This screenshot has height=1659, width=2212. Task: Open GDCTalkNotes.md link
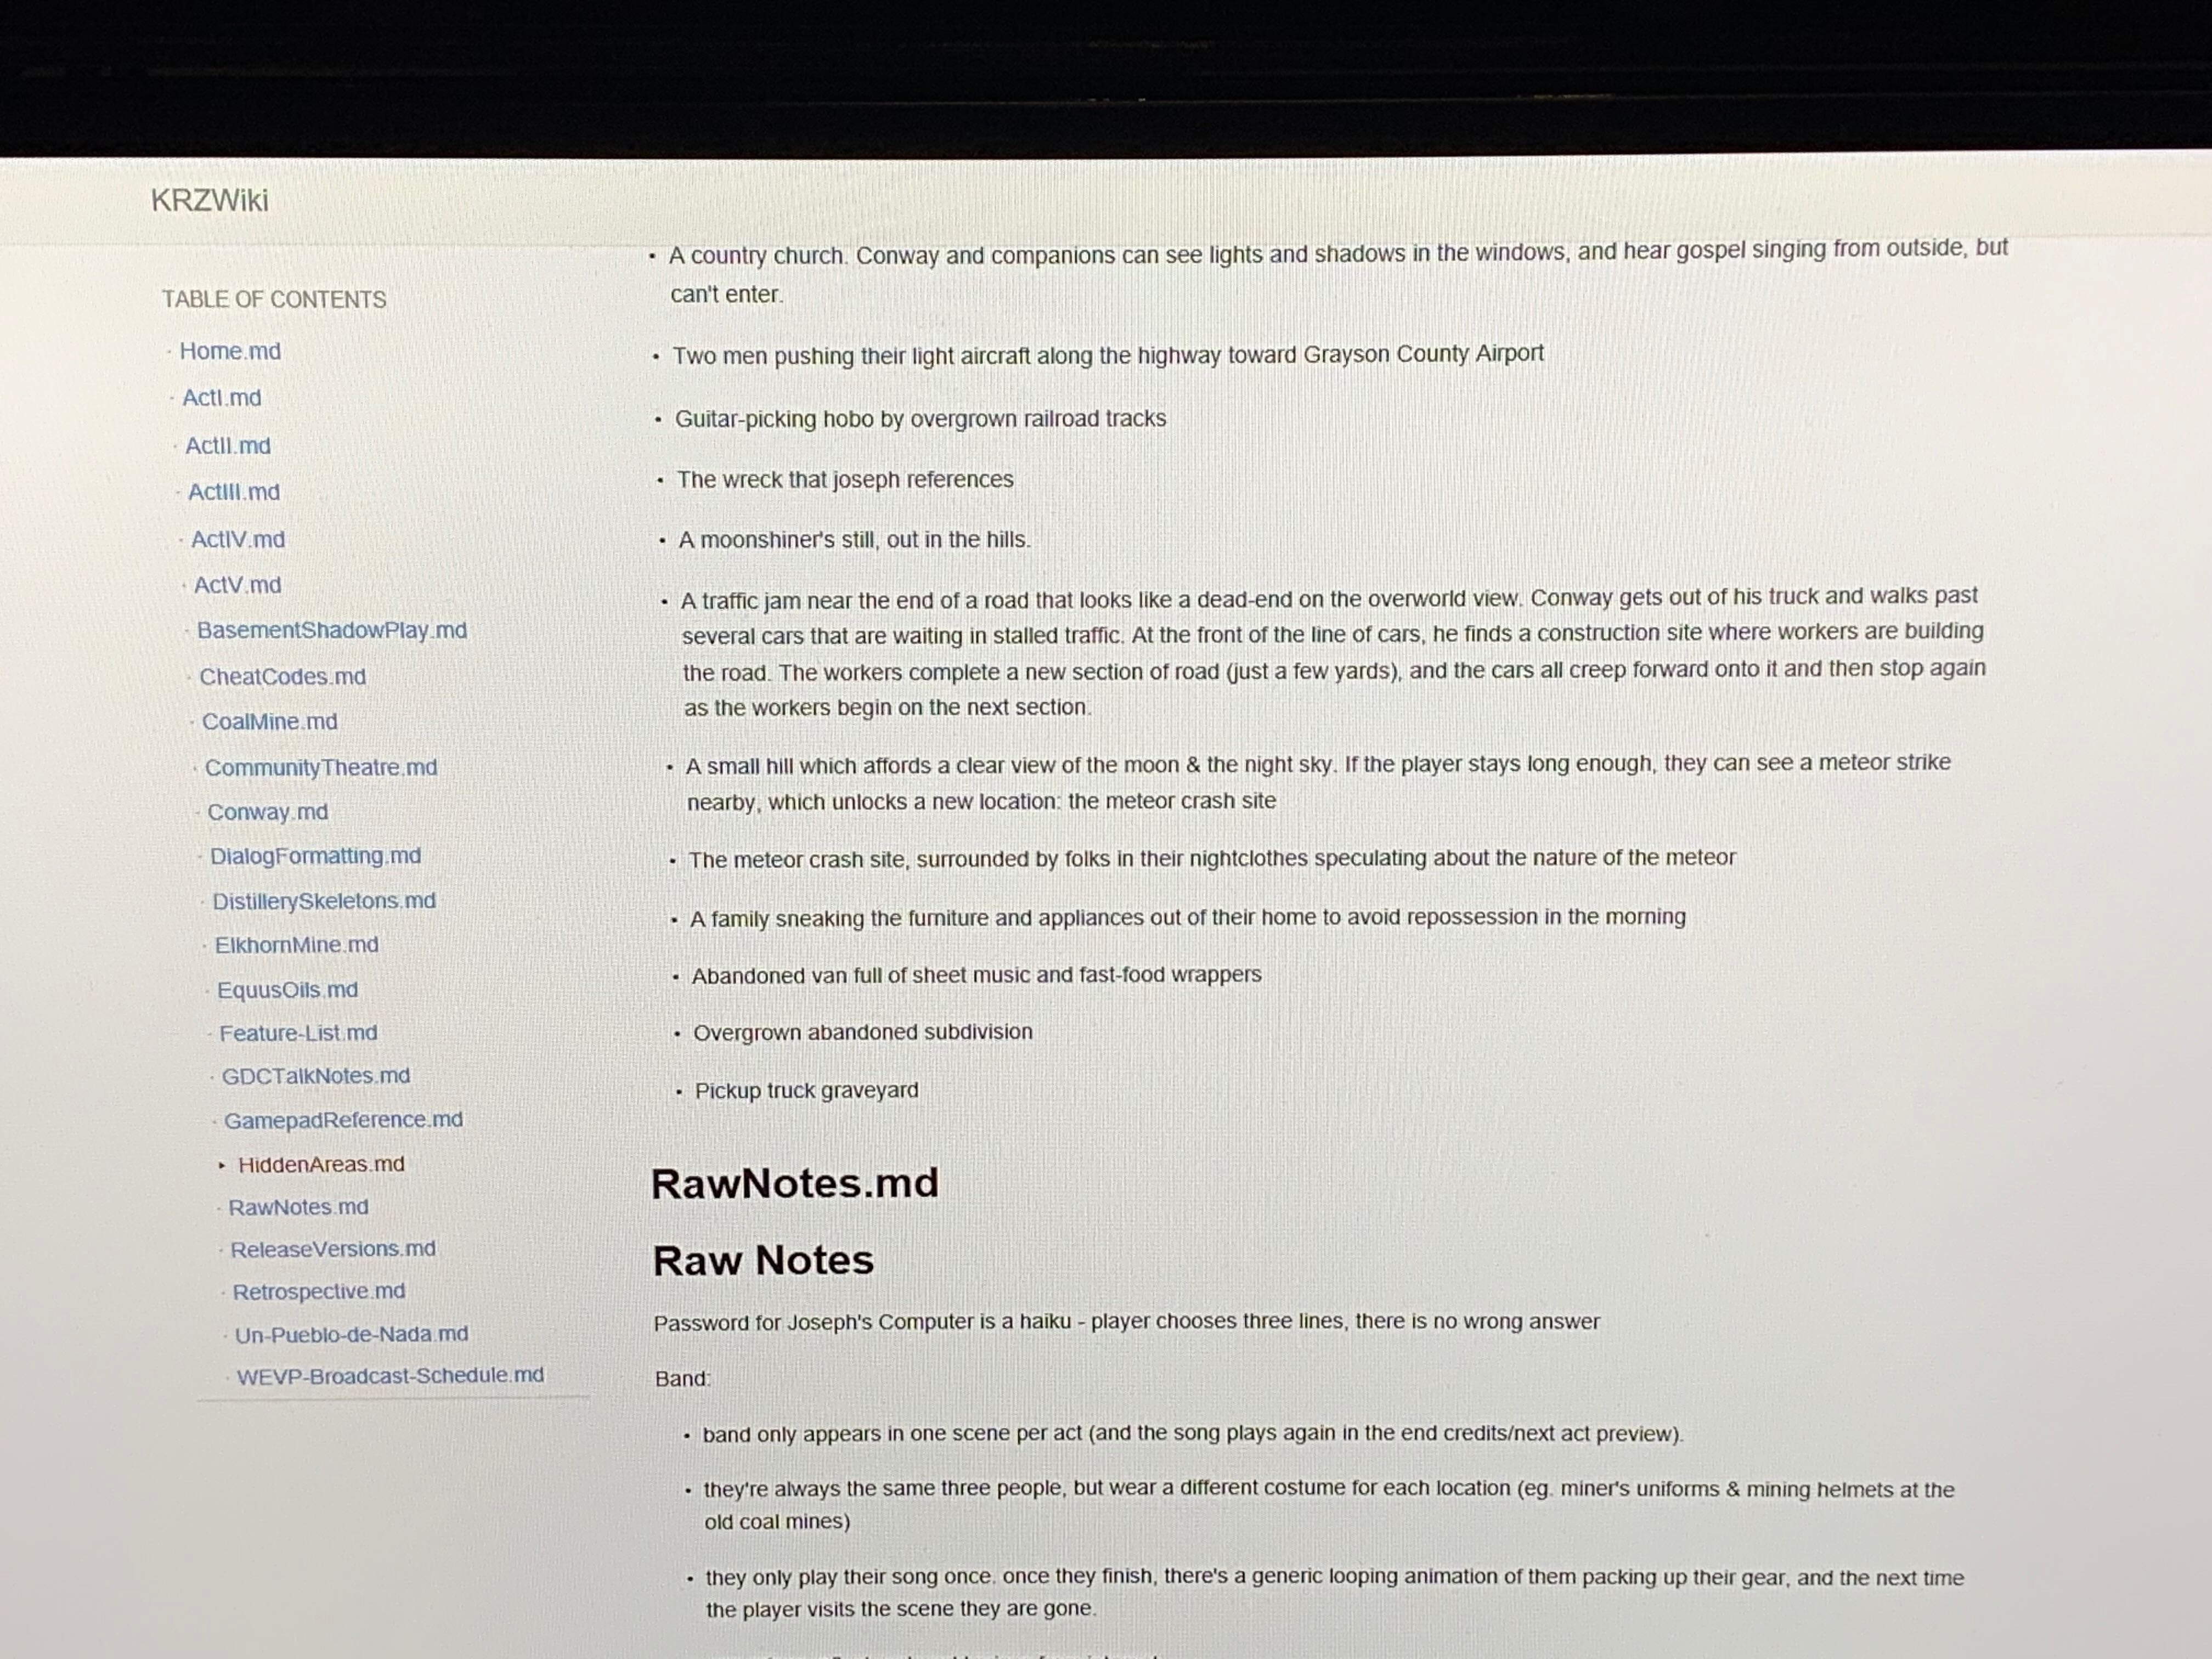tap(315, 1076)
